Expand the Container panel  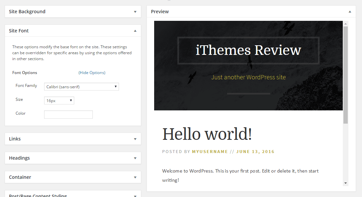135,177
